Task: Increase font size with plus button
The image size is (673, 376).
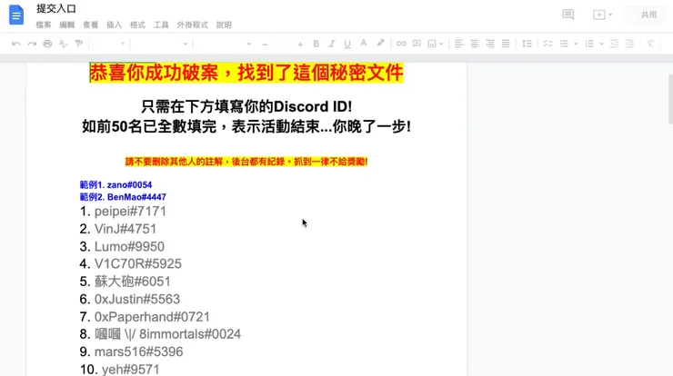Action: click(300, 45)
